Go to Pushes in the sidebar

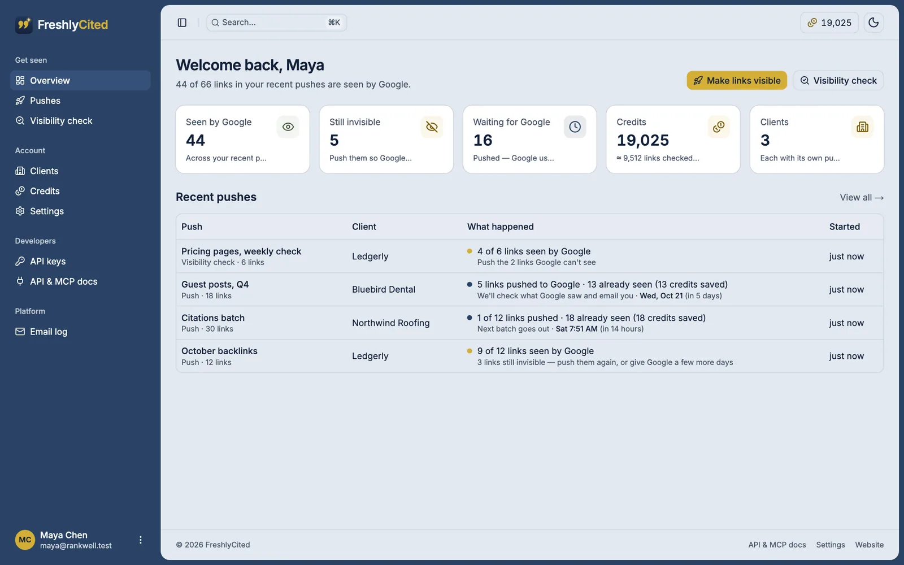tap(80, 101)
